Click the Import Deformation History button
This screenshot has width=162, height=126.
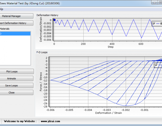(16, 23)
